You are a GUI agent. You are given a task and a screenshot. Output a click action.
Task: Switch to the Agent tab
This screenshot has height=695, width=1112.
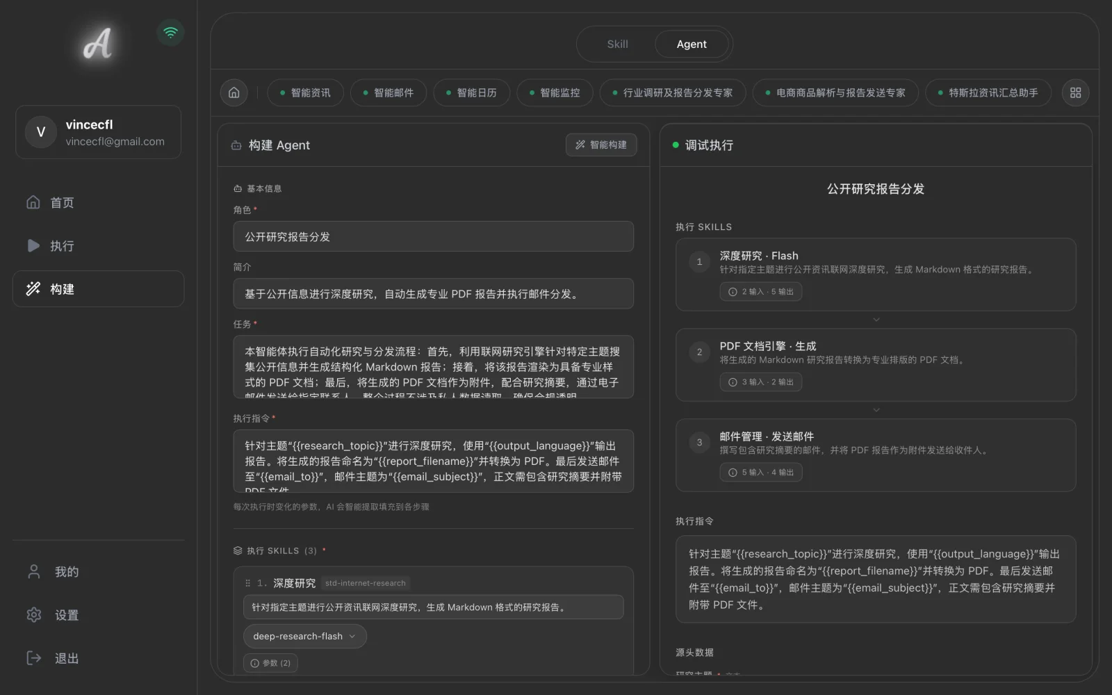(692, 44)
